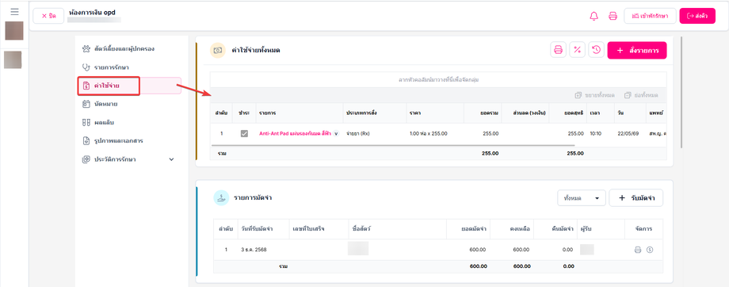The height and width of the screenshot is (287, 729).
Task: Click the ยอดมัดจำ column header
Action: [468, 229]
